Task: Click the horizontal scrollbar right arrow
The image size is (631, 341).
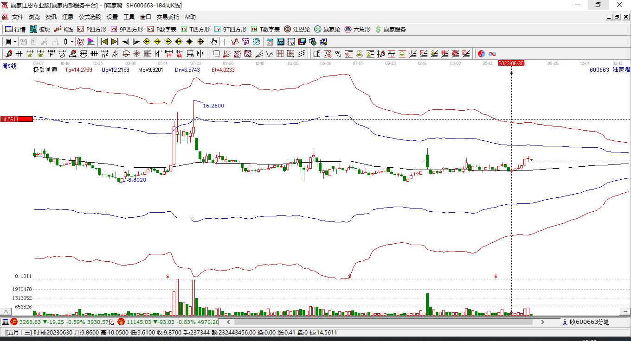Action: [543, 322]
